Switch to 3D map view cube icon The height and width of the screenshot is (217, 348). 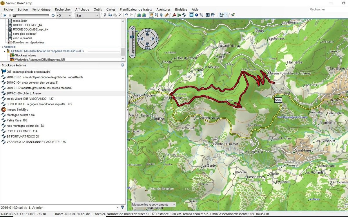pos(197,15)
